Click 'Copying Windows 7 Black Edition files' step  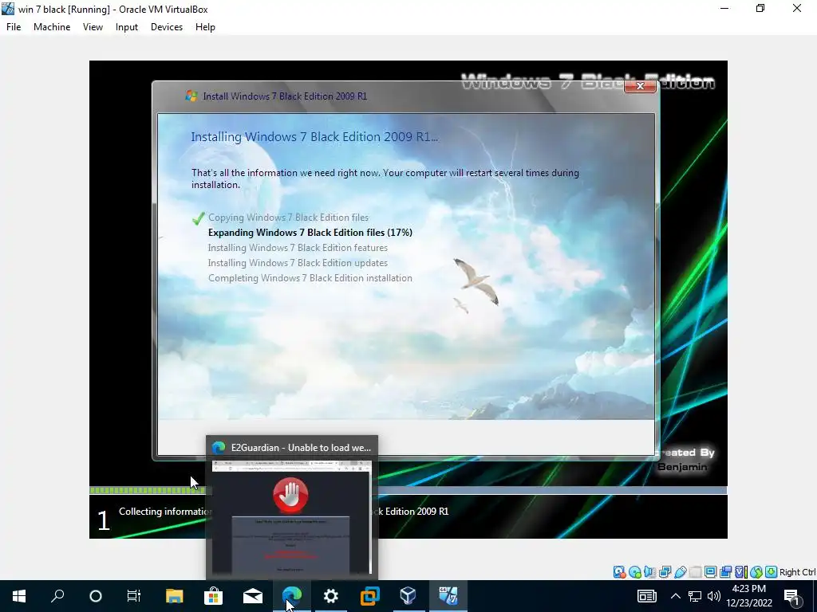(x=288, y=218)
